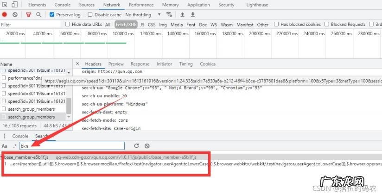This screenshot has height=195, width=382.
Task: Click the export HAR download icon
Action: coord(193,15)
